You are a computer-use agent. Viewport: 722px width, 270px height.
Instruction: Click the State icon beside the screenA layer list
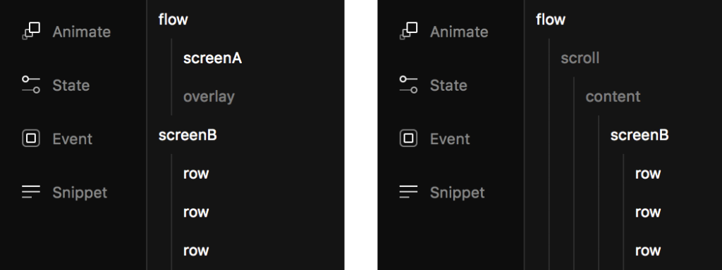[31, 85]
